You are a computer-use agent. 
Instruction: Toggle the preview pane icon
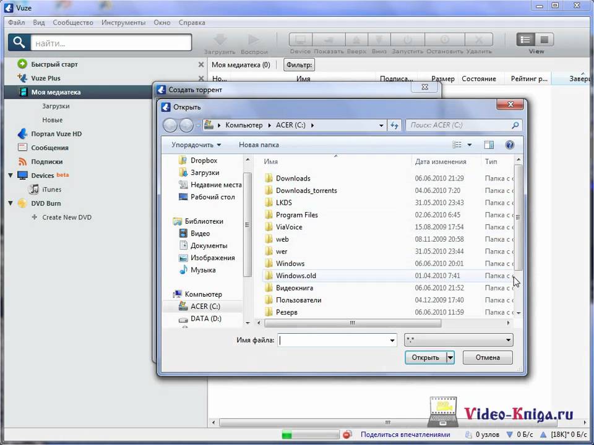click(x=489, y=145)
